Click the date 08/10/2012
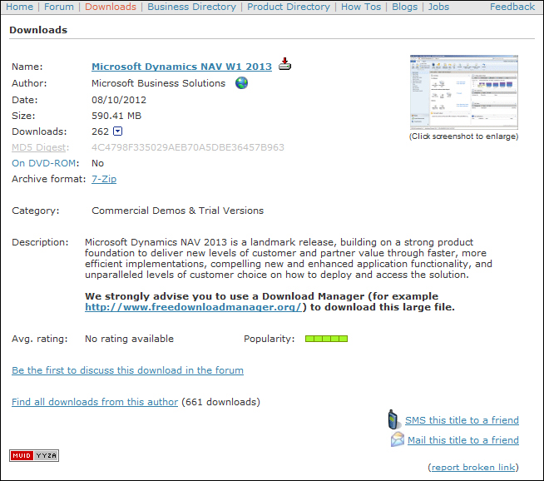Viewport: 544px width, 481px height. pos(119,100)
